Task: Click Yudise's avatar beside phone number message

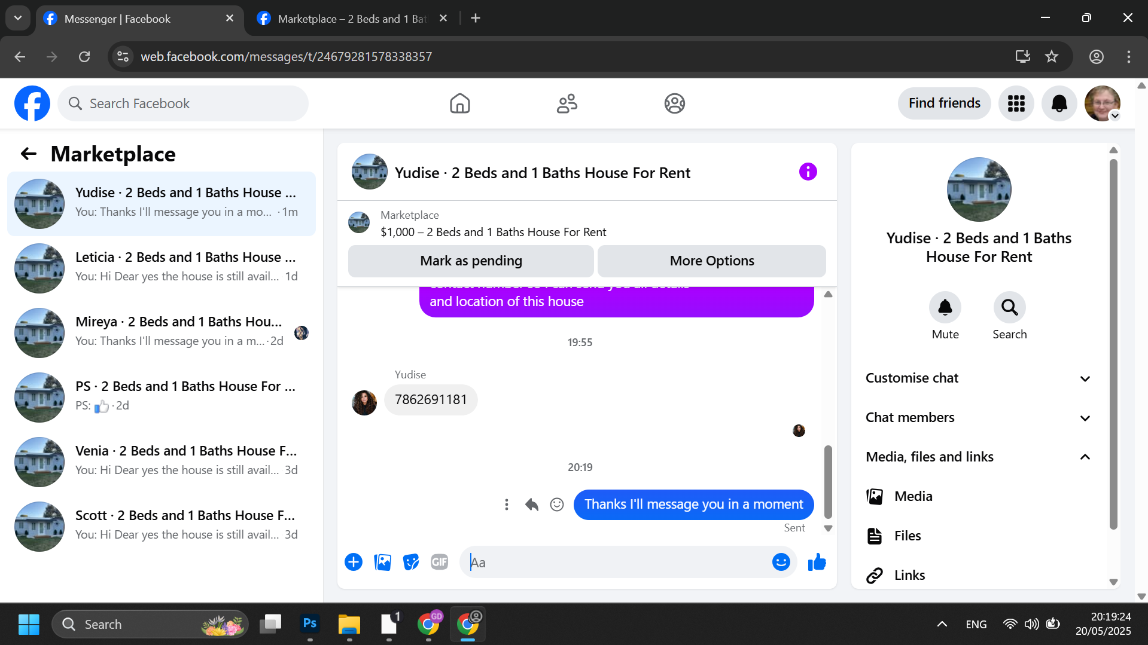Action: coord(364,402)
